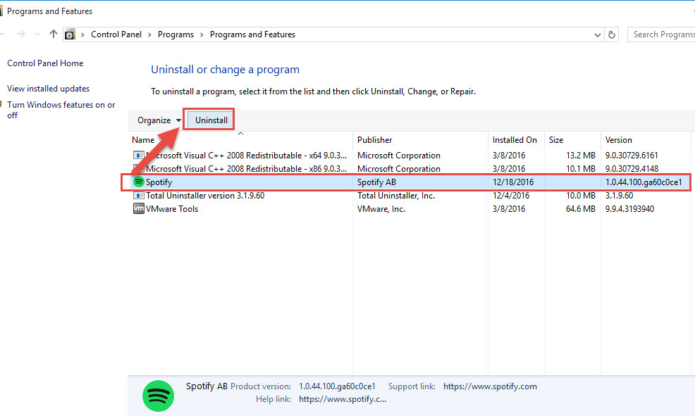Select Programs in the breadcrumb
The image size is (695, 416).
(176, 34)
